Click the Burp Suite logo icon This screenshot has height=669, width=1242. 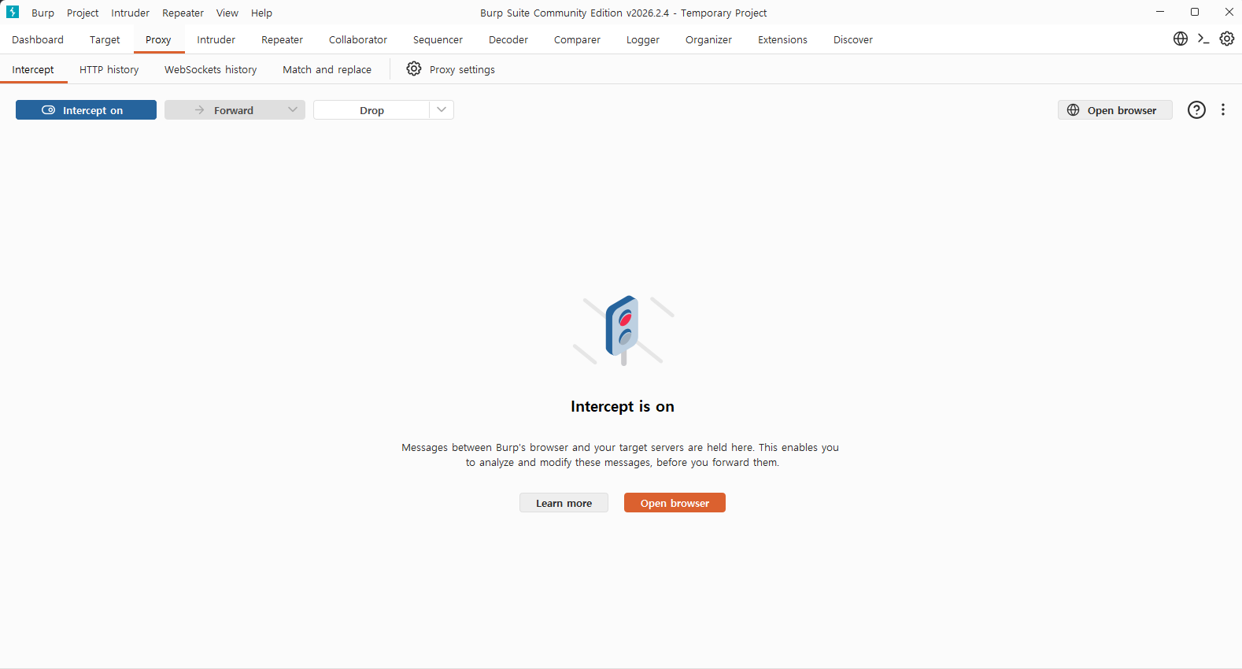tap(13, 13)
